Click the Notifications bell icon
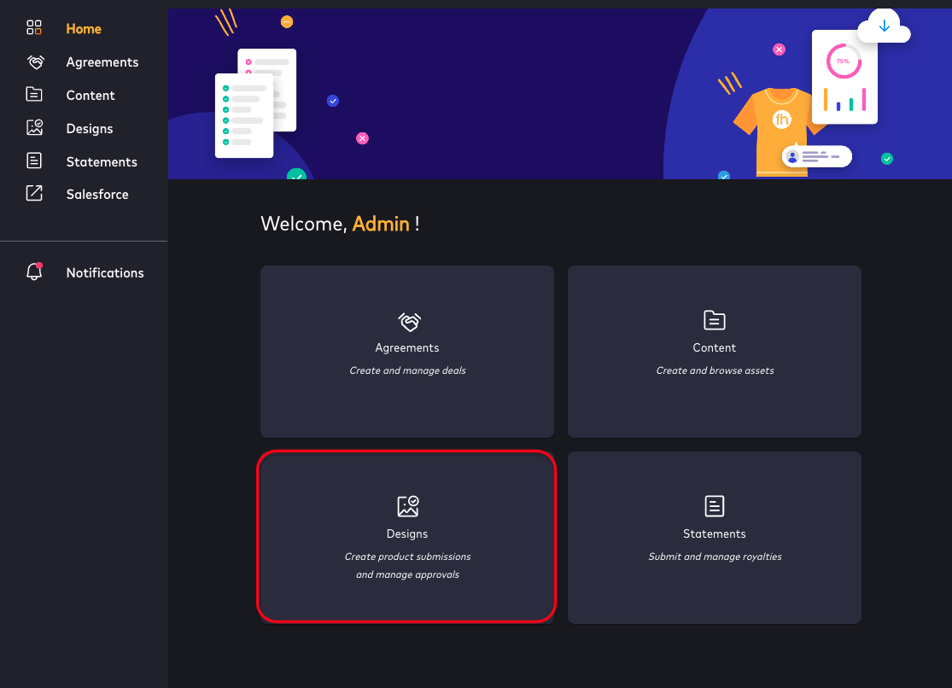The height and width of the screenshot is (688, 952). click(x=35, y=271)
